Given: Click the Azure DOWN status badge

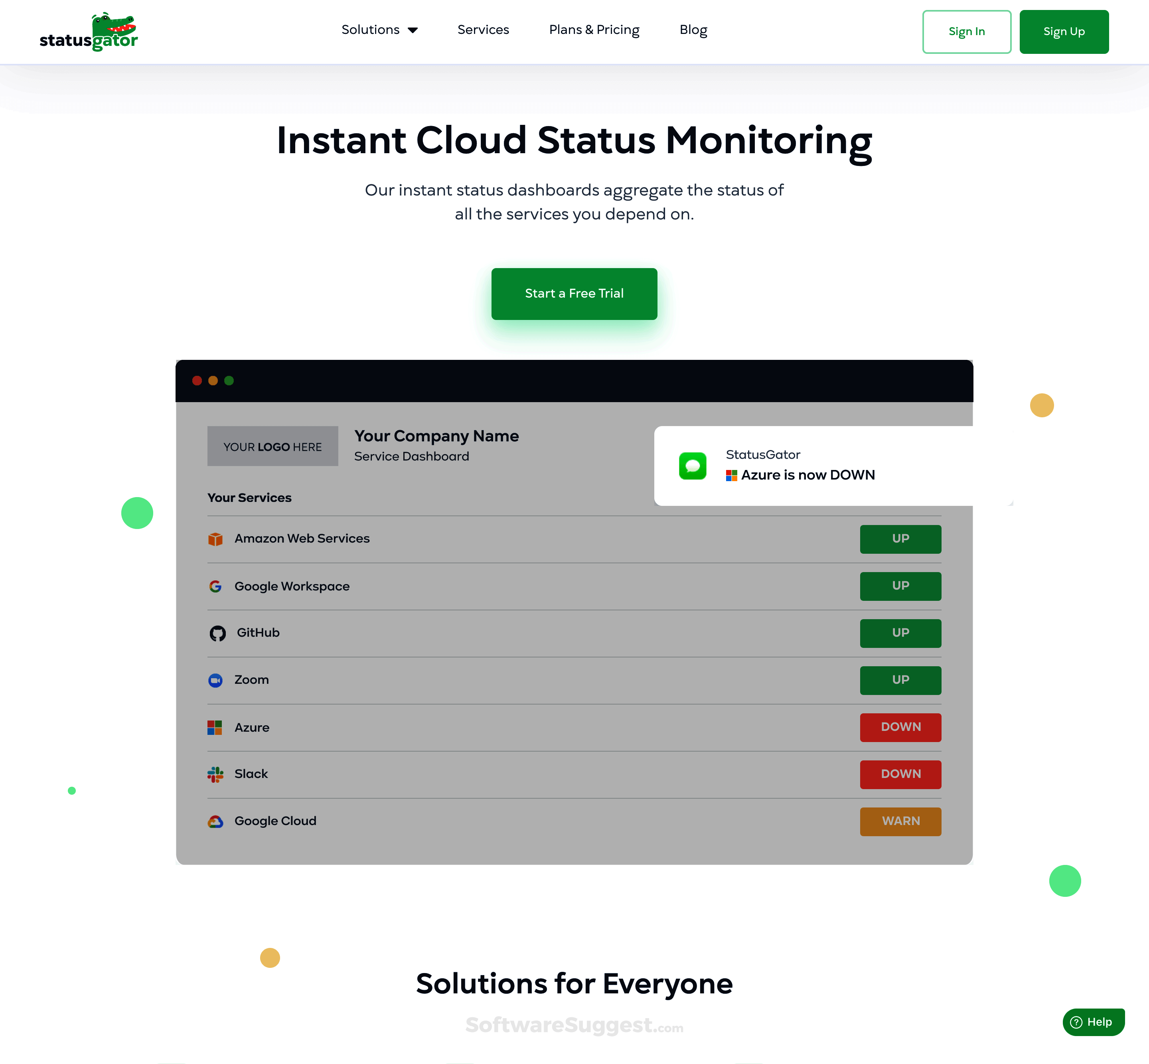Looking at the screenshot, I should (900, 727).
